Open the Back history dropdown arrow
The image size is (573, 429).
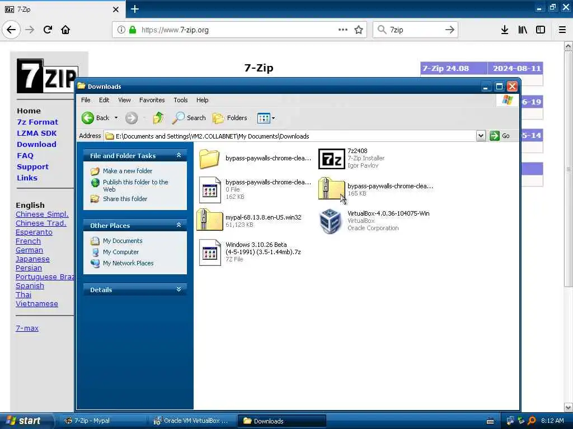[x=116, y=118]
